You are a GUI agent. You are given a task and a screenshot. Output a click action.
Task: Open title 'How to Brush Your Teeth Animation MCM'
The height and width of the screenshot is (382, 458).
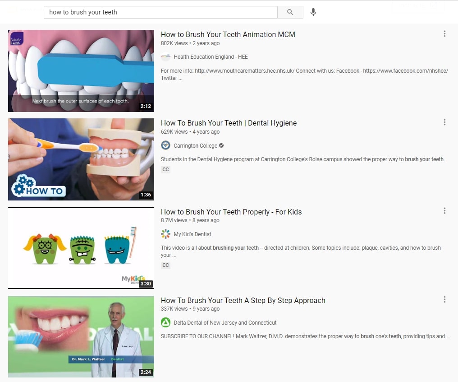228,34
